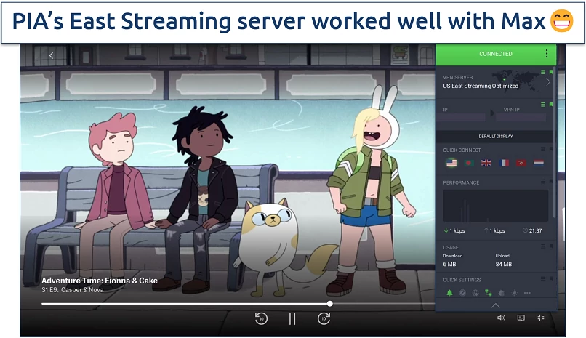The height and width of the screenshot is (338, 586).
Task: Expand VPN server list chevron
Action: pyautogui.click(x=548, y=82)
